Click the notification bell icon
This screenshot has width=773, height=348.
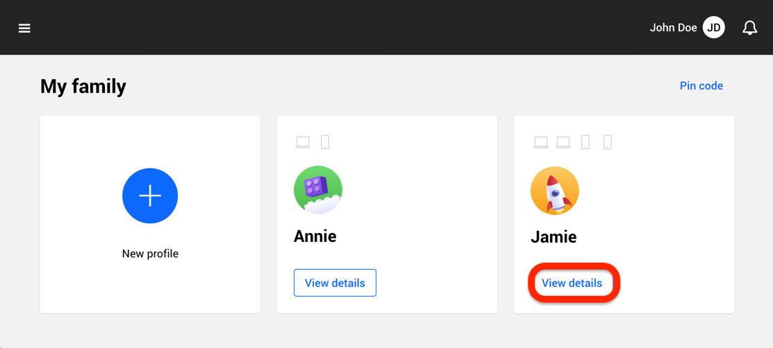point(749,28)
